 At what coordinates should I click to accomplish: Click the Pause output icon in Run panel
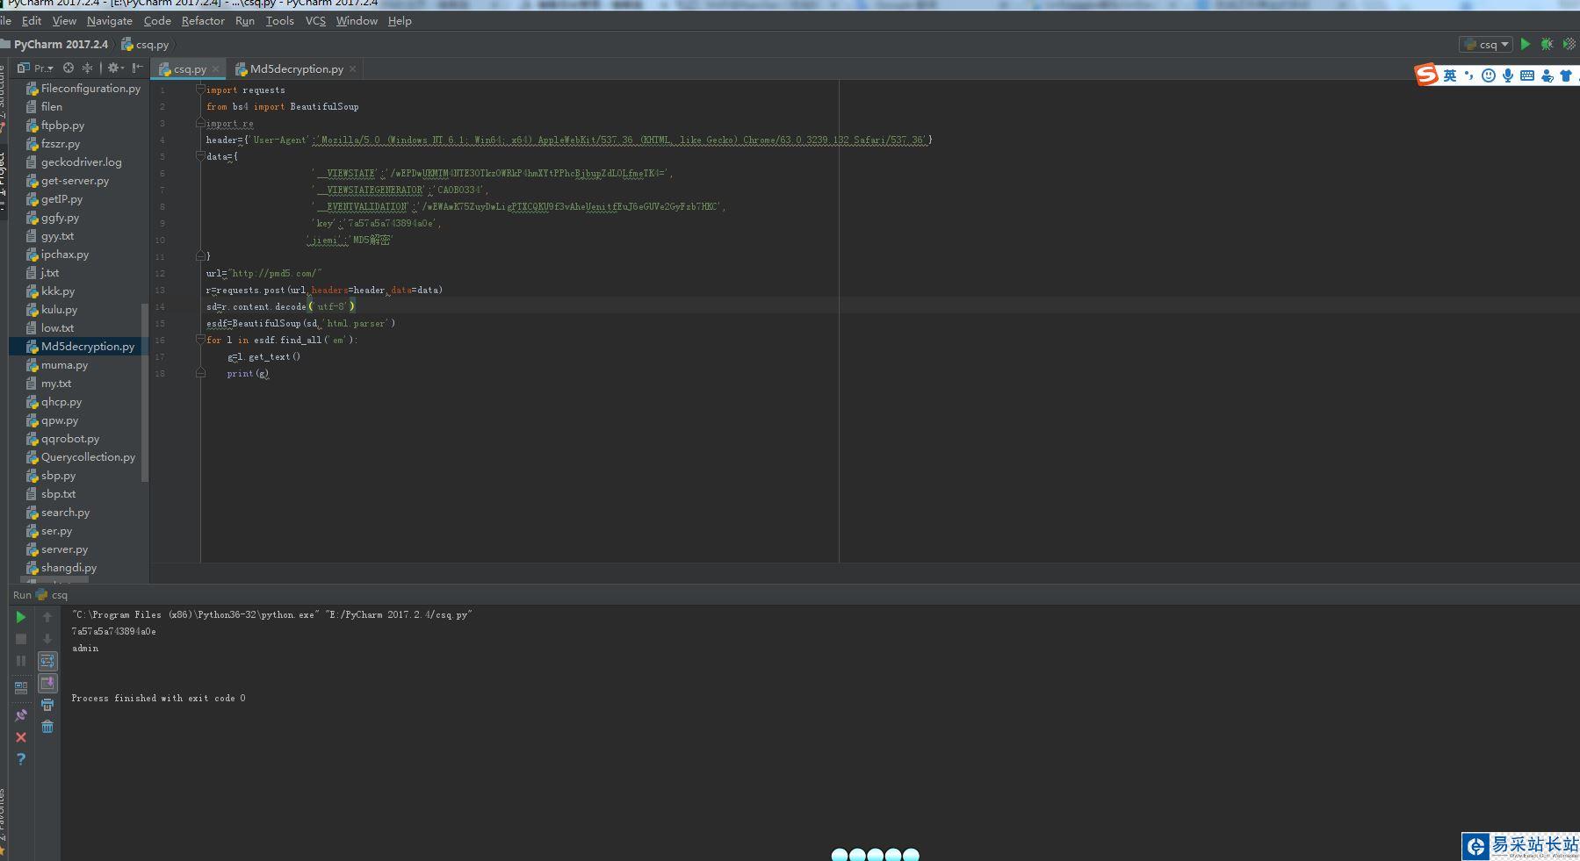(21, 661)
